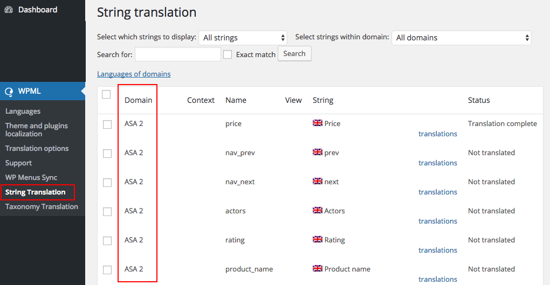Open the All strings dropdown

tap(243, 38)
